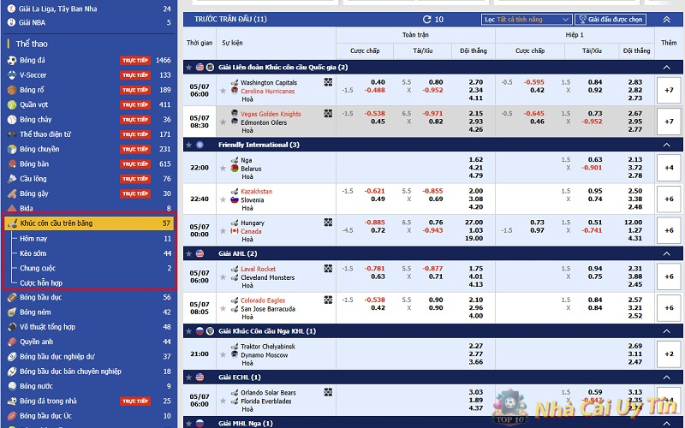This screenshot has width=685, height=428.
Task: Open stats icon for Vegas Golden Knights match
Action: [328, 114]
